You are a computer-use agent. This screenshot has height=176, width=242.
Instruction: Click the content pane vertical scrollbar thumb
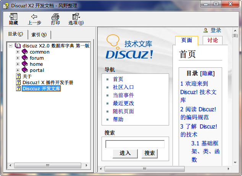235,36
